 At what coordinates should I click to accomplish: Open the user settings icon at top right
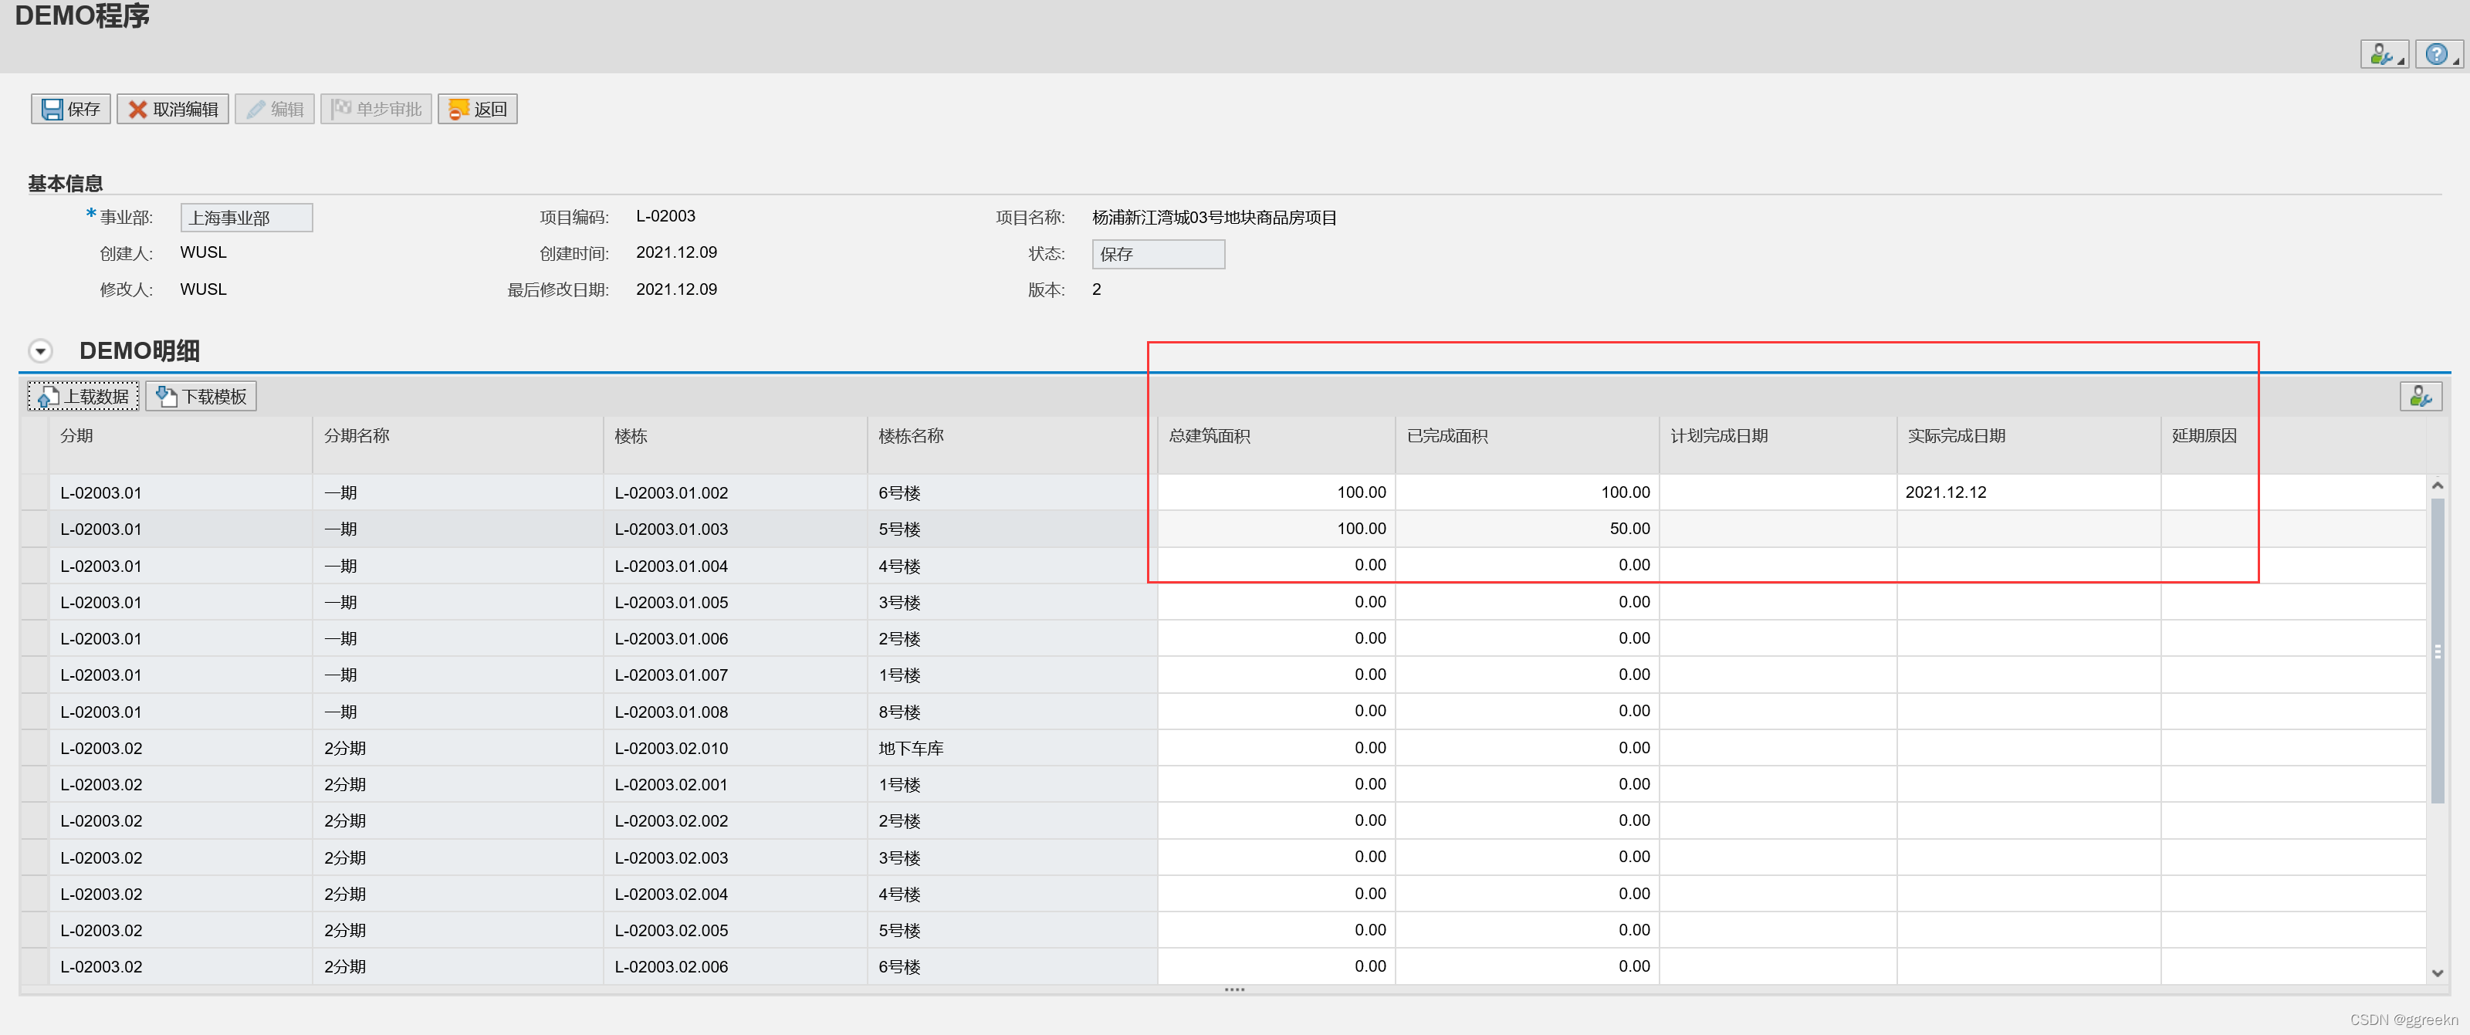click(x=2383, y=55)
